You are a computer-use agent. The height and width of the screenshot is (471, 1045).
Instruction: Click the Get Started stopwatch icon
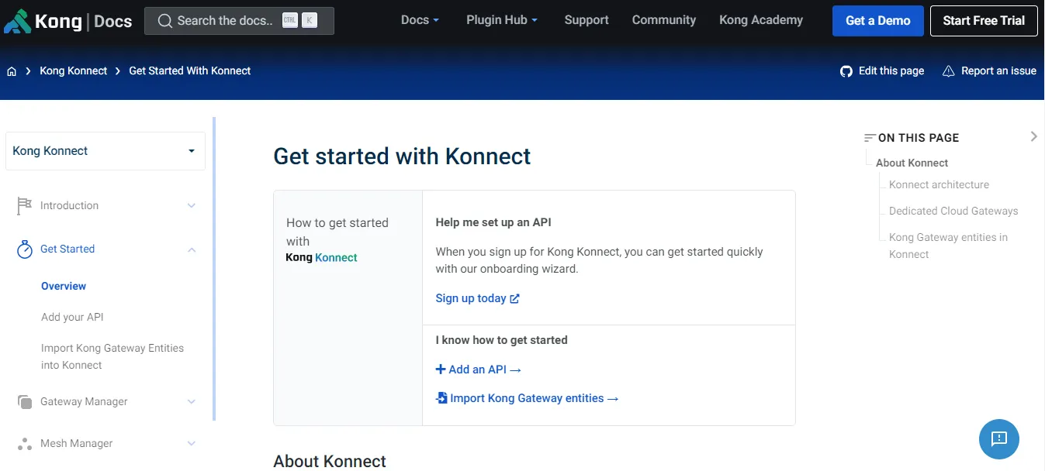tap(25, 249)
